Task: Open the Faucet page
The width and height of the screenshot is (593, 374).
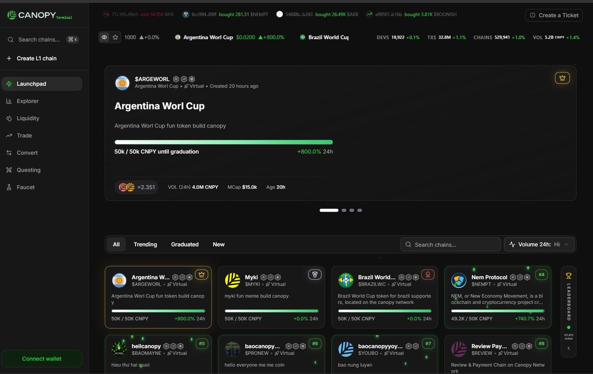Action: [42, 187]
